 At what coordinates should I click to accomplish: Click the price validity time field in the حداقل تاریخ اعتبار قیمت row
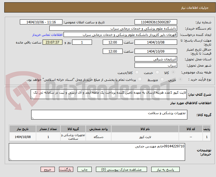(x=113, y=51)
